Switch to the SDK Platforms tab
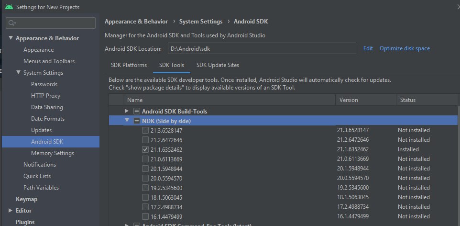Viewport: 460px width, 226px height. tap(129, 65)
